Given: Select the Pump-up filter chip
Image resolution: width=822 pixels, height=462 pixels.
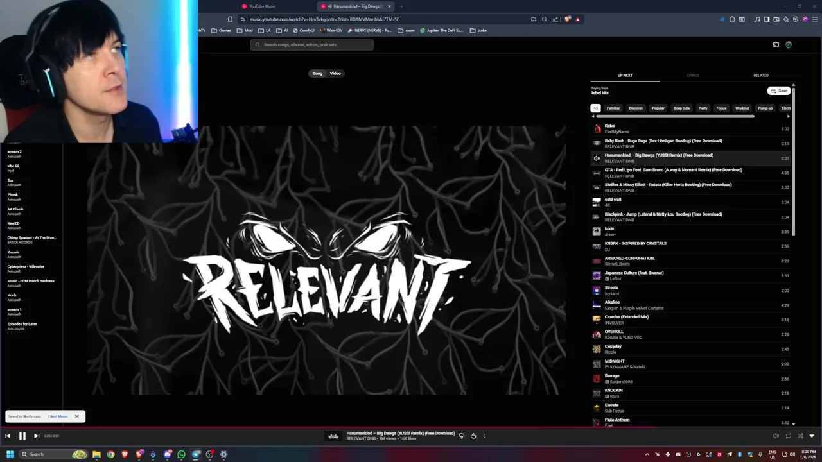Looking at the screenshot, I should [x=765, y=108].
